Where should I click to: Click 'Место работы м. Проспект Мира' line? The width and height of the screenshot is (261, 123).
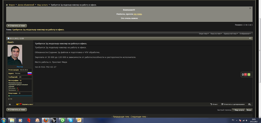(51, 62)
